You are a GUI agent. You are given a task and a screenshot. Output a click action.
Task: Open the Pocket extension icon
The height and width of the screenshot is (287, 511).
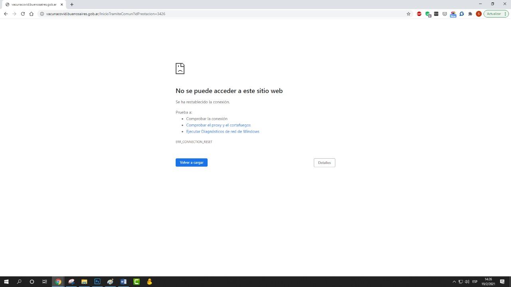click(x=444, y=14)
